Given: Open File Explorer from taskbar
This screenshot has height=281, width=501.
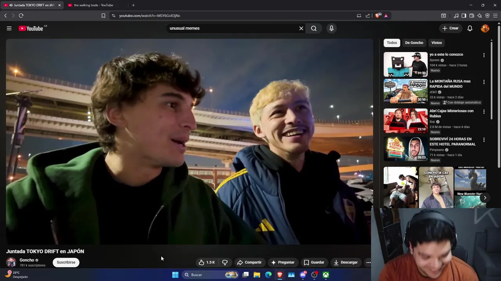Looking at the screenshot, I should pos(257,275).
